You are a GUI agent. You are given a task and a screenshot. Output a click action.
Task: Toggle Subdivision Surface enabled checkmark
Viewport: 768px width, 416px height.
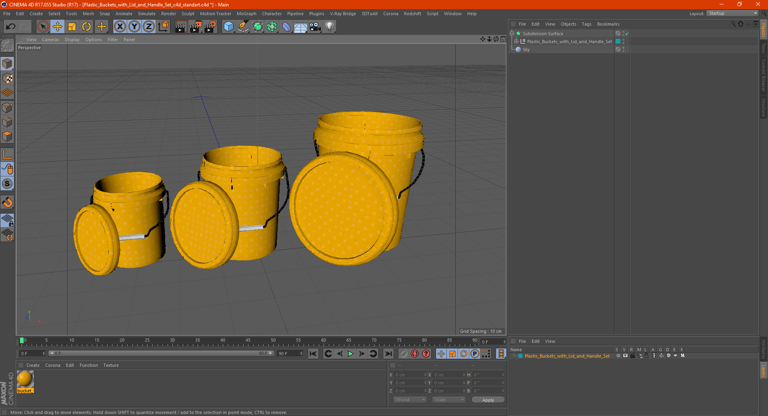(x=627, y=34)
